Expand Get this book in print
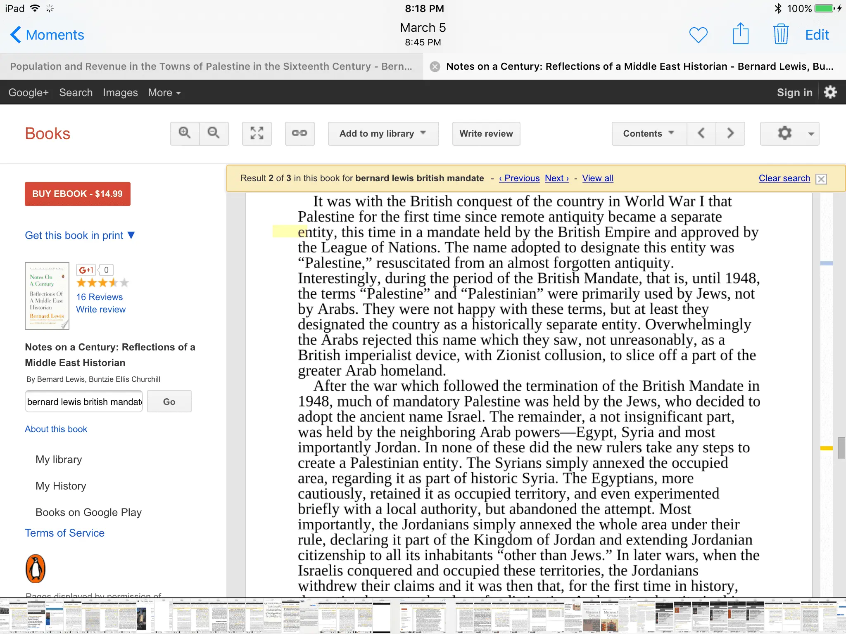 pos(80,235)
